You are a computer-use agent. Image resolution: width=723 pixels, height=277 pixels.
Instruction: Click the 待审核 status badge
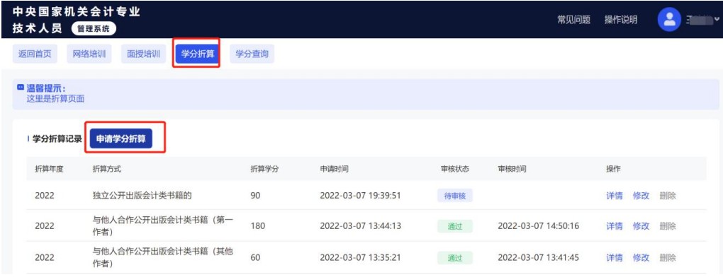click(455, 196)
